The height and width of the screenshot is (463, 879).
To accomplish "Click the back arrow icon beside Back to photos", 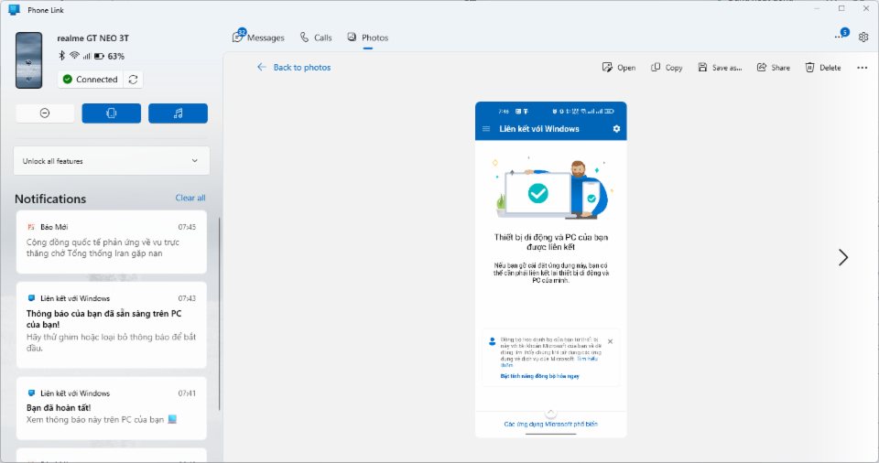I will 261,68.
